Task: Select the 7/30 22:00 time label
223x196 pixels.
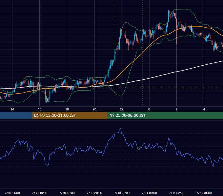Action: click(x=122, y=193)
